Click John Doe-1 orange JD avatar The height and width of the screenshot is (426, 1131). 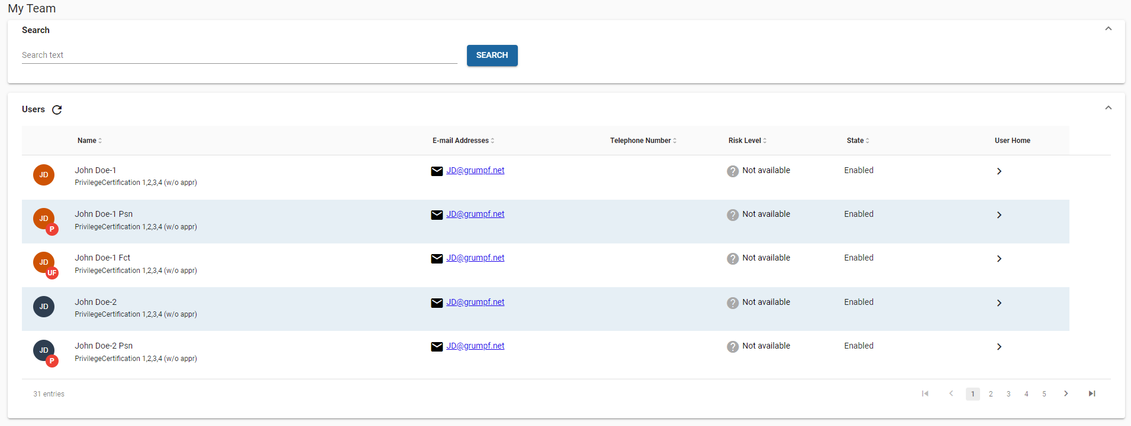pos(44,175)
